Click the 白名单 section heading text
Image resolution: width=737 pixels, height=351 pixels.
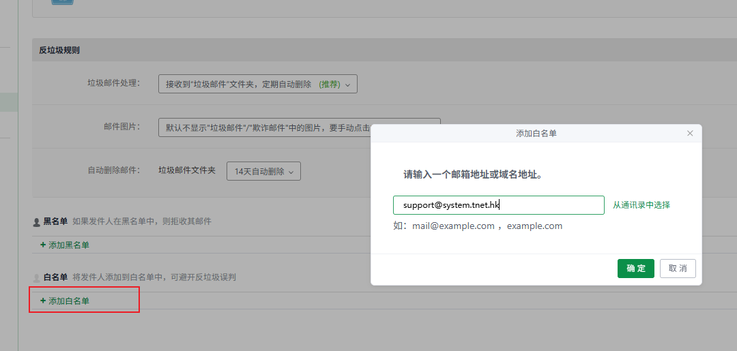point(55,277)
